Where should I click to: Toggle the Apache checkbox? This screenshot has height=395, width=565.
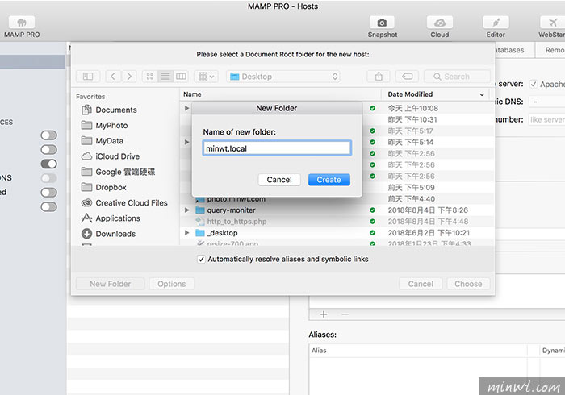click(534, 84)
